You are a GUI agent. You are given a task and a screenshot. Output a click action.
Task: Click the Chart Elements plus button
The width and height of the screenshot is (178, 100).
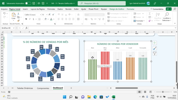point(155,43)
